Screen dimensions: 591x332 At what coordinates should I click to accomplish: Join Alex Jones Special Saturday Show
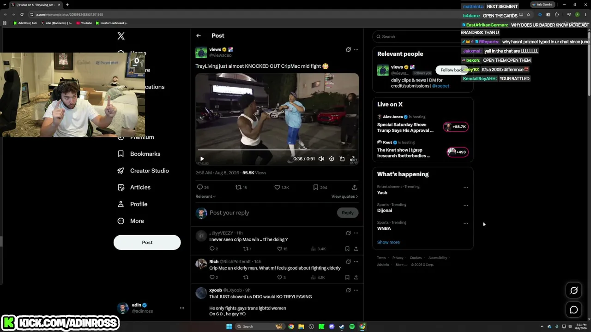[x=456, y=127]
